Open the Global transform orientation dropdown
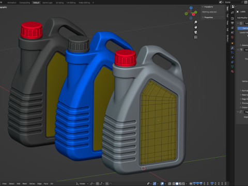Image resolution: width=248 pixels, height=186 pixels. [82, 183]
